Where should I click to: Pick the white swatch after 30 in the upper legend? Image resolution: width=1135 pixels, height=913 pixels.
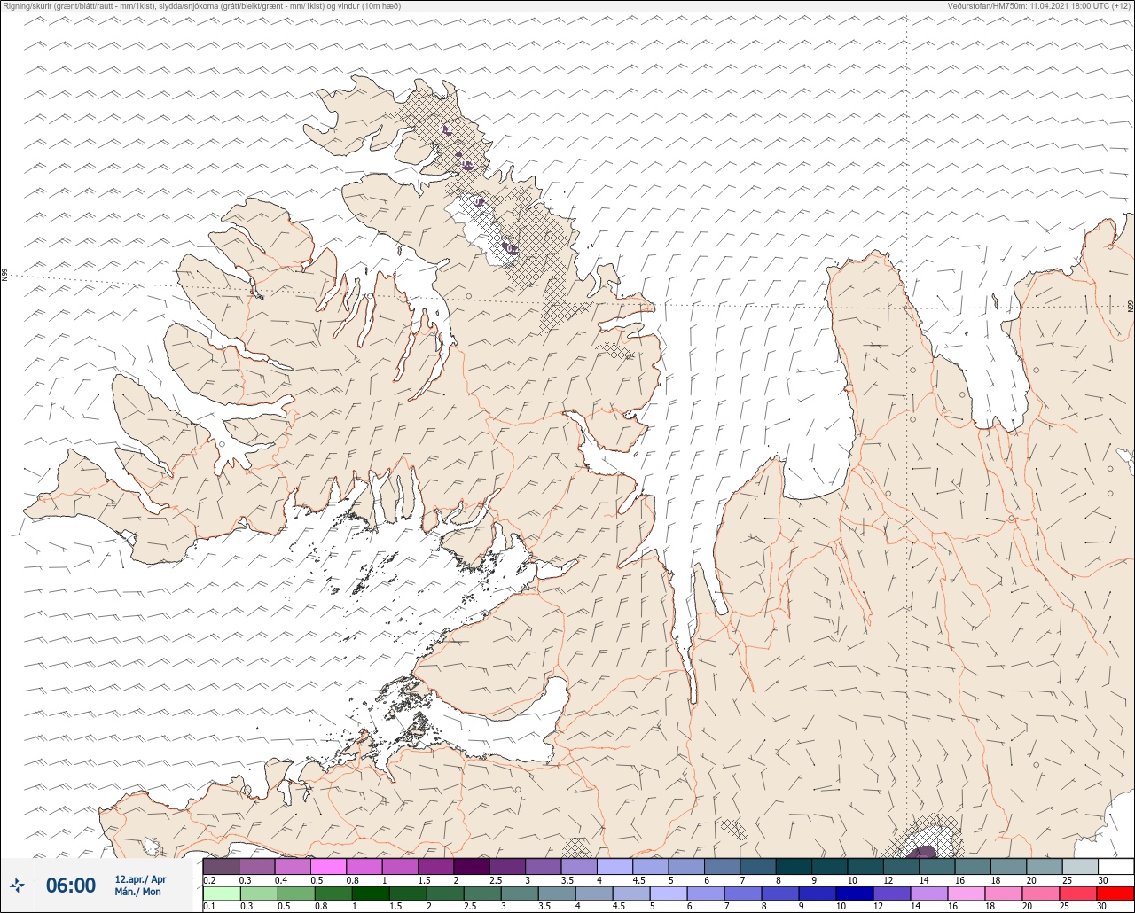pyautogui.click(x=1115, y=866)
